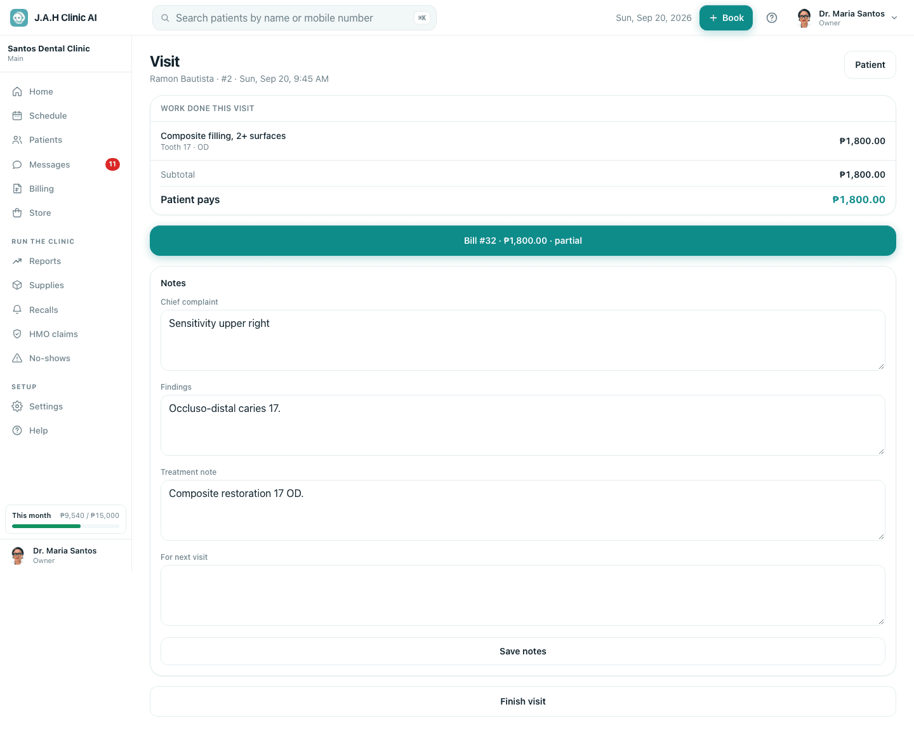Screen dimensions: 914x742
Task: Click Finish visit button
Action: pyautogui.click(x=523, y=701)
